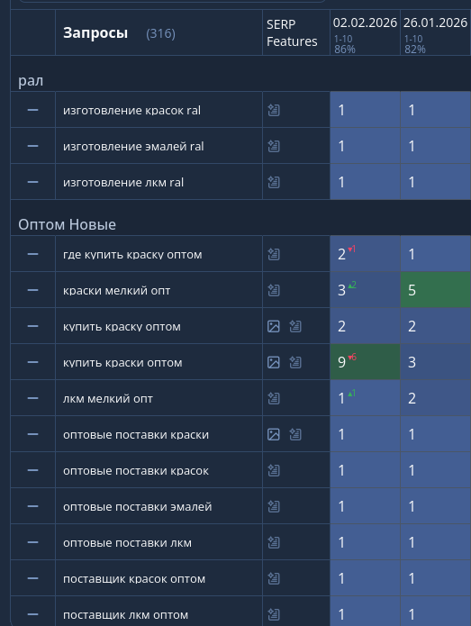The width and height of the screenshot is (471, 626).
Task: Collapse the рал query group
Action: tap(31, 81)
